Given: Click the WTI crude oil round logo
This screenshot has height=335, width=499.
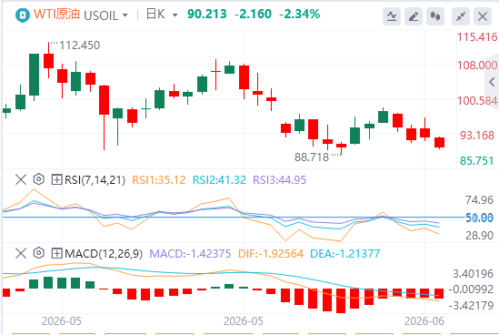Looking at the screenshot, I should coord(23,15).
